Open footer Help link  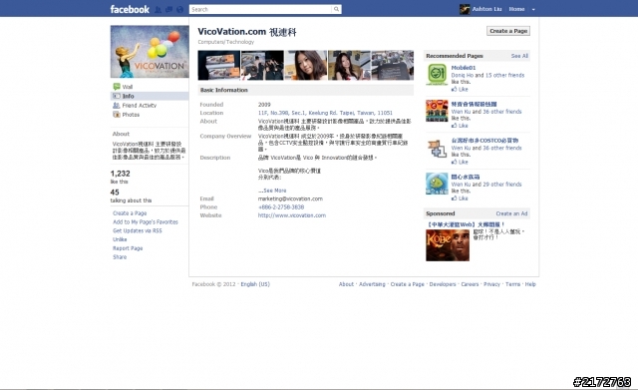tap(530, 284)
